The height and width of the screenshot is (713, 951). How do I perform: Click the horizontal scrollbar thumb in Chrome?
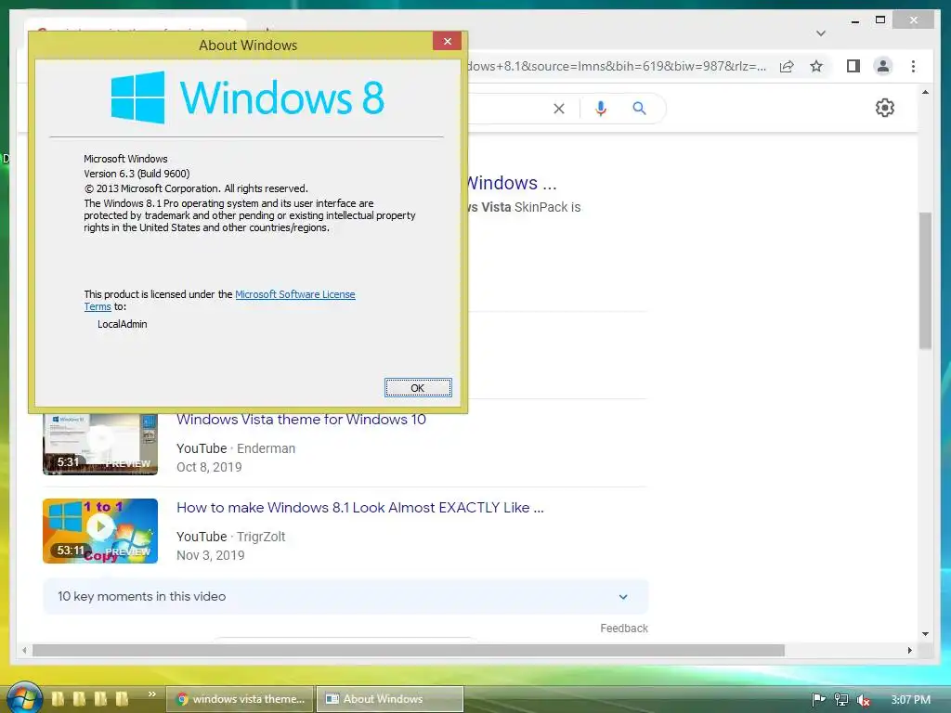[x=409, y=650]
